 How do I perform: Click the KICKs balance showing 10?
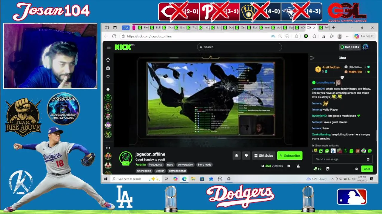[317, 169]
